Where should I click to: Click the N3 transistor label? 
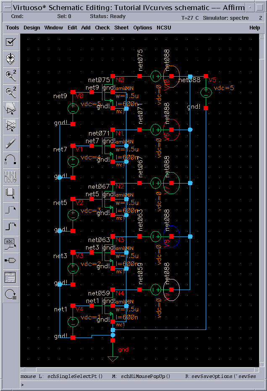coord(120,240)
